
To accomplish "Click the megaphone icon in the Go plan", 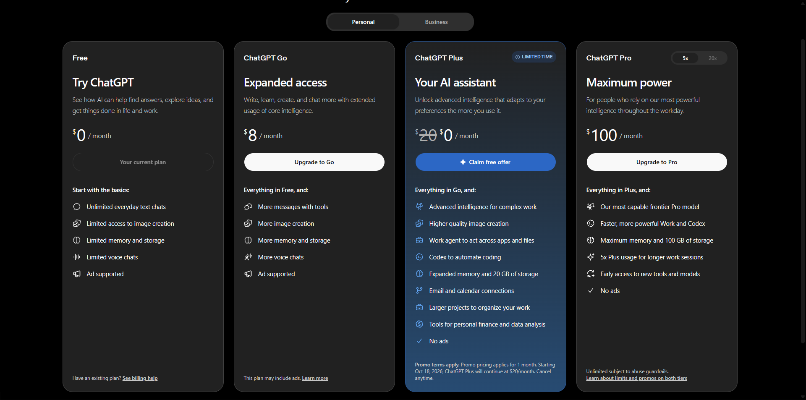I will pyautogui.click(x=248, y=274).
